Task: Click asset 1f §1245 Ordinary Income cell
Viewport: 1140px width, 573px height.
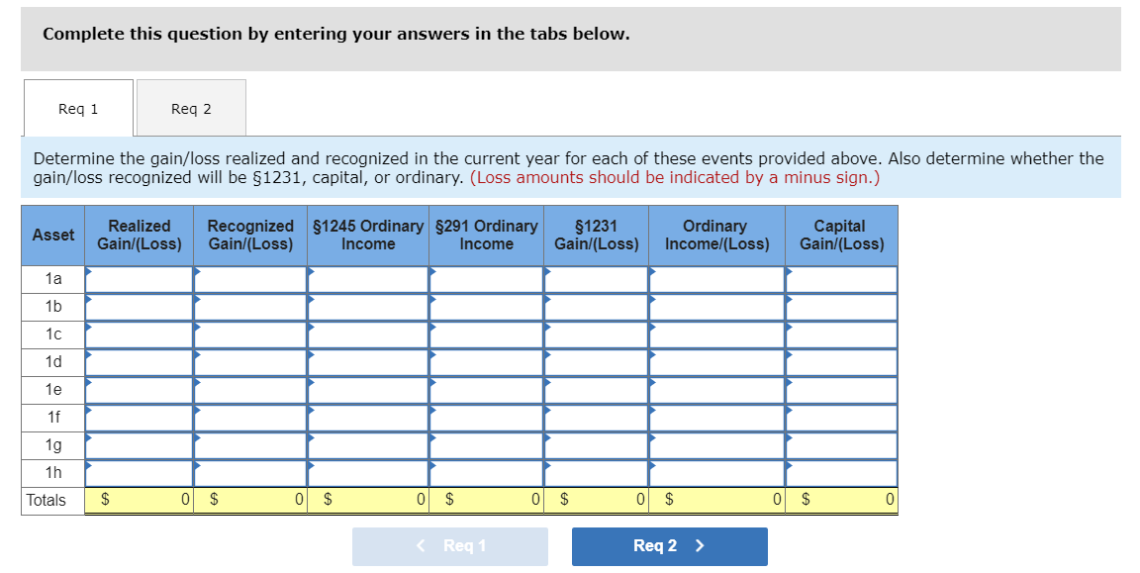Action: click(x=367, y=417)
